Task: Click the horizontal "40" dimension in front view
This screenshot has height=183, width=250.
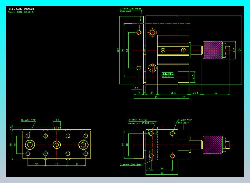Action: tap(57, 164)
